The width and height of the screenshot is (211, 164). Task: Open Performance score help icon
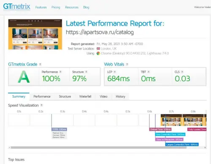point(60,72)
